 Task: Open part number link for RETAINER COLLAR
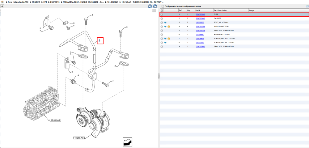coord(200,35)
